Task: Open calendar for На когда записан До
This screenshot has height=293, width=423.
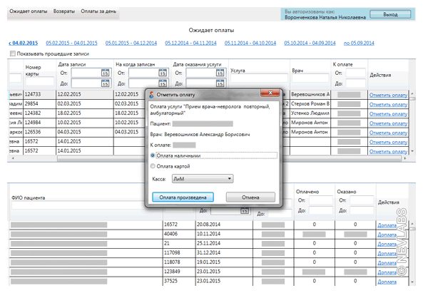Action: pyautogui.click(x=163, y=83)
